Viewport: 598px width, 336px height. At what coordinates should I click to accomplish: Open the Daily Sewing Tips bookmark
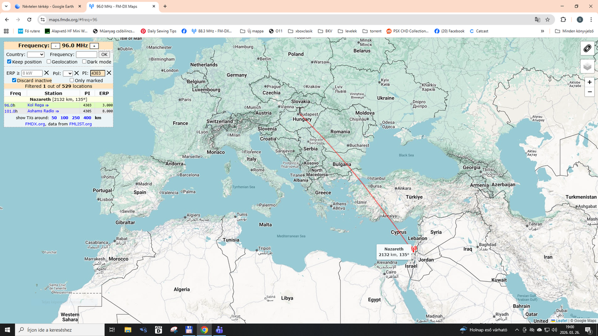tap(158, 31)
